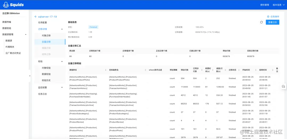Viewport: 287px width, 139px height.
Task: Click source cell [ProductProductPhoto]
Action: (x=83, y=78)
